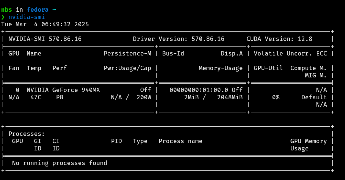This screenshot has height=180, width=345.
Task: Click the Default compute mode value
Action: [x=314, y=97]
